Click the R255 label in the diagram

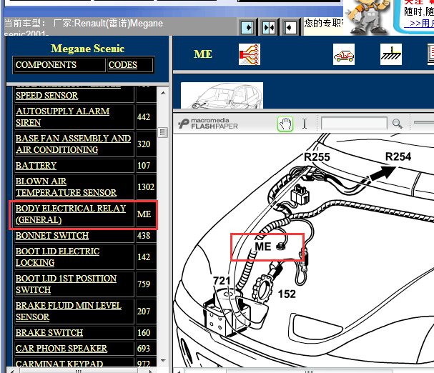click(x=317, y=157)
